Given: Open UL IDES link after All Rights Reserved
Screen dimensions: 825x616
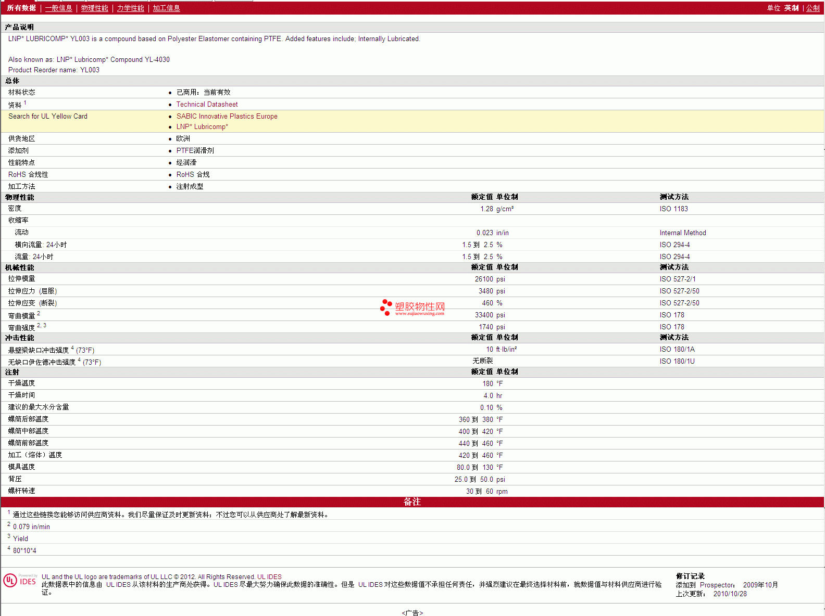Looking at the screenshot, I should pyautogui.click(x=269, y=577).
